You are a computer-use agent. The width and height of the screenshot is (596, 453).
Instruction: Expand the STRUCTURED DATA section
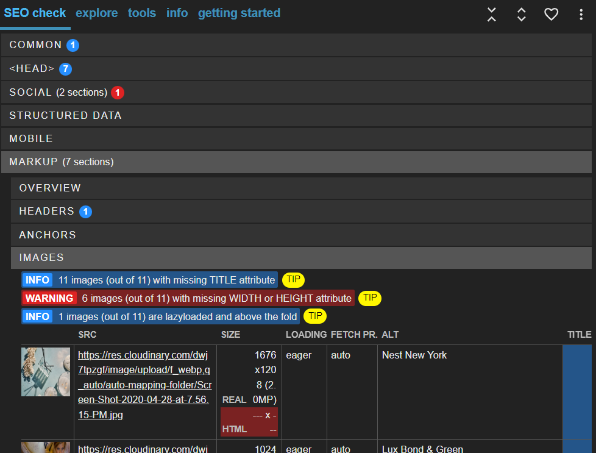(x=65, y=116)
